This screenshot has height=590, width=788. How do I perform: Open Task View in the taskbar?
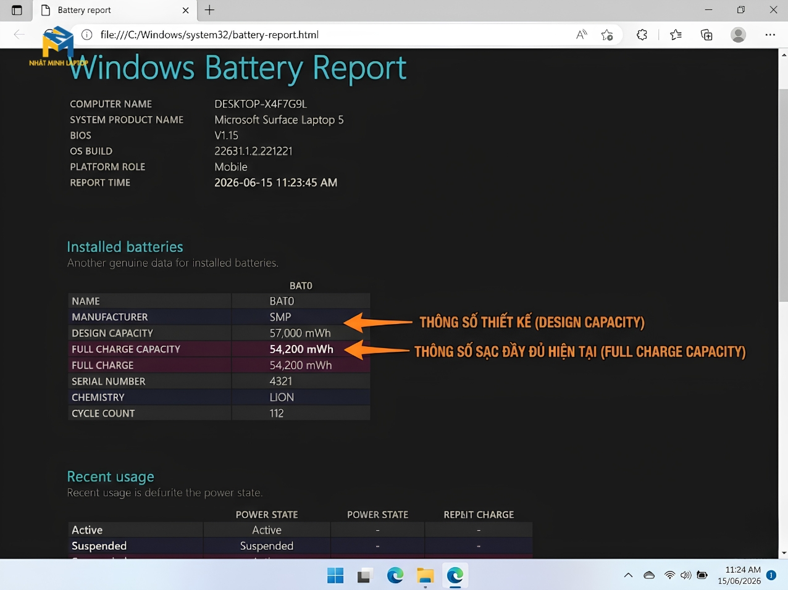click(x=365, y=575)
